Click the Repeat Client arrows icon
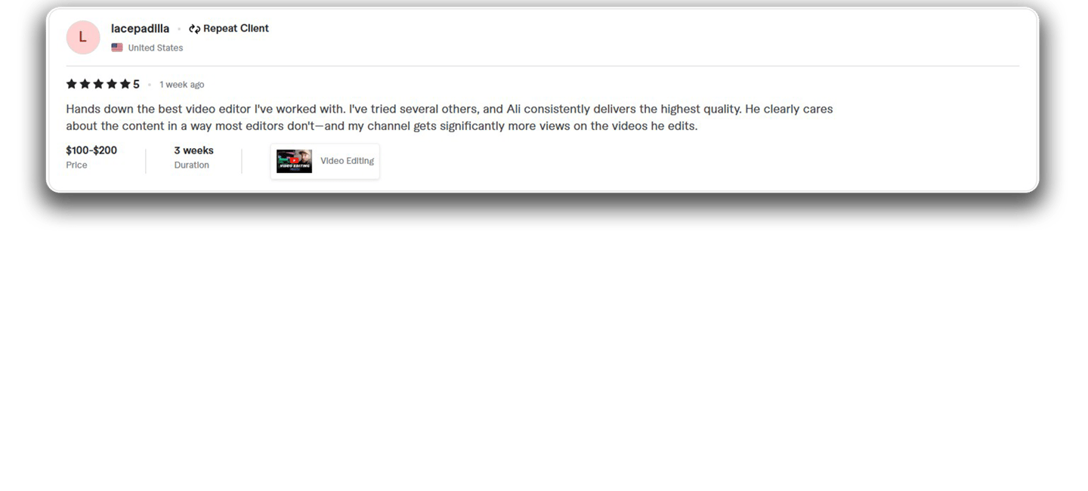Image resolution: width=1088 pixels, height=491 pixels. coord(194,29)
